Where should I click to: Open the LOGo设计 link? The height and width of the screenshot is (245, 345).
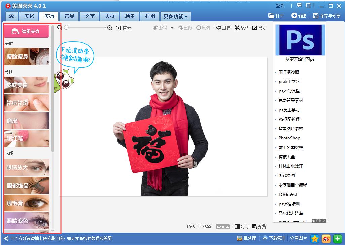288,195
